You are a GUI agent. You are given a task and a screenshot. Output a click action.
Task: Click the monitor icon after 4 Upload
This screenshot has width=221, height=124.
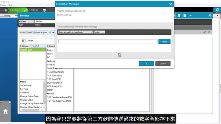coord(44,10)
